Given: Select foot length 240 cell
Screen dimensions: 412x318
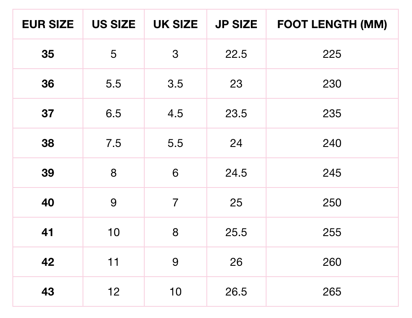Looking at the screenshot, I should (332, 143).
